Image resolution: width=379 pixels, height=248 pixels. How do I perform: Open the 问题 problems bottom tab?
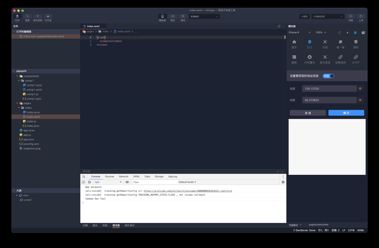point(85,225)
